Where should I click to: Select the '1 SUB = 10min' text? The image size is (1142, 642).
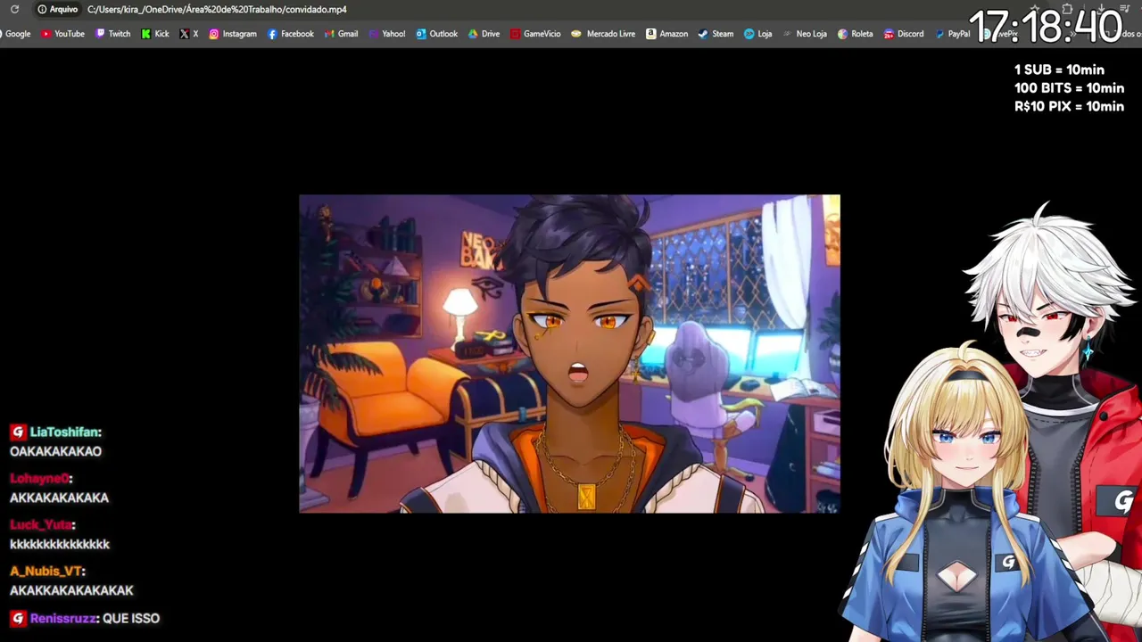[1059, 70]
